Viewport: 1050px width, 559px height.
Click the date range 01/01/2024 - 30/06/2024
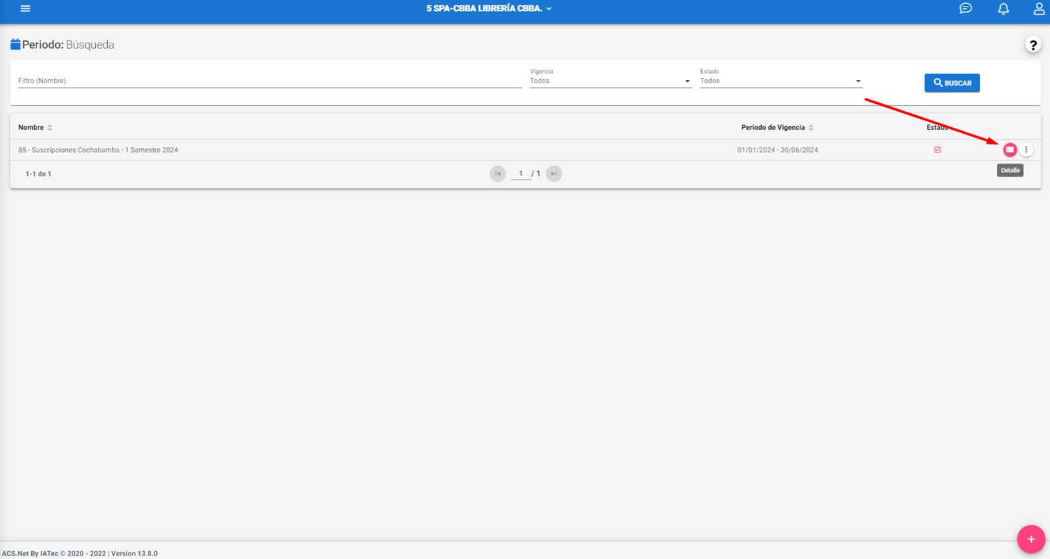point(778,150)
